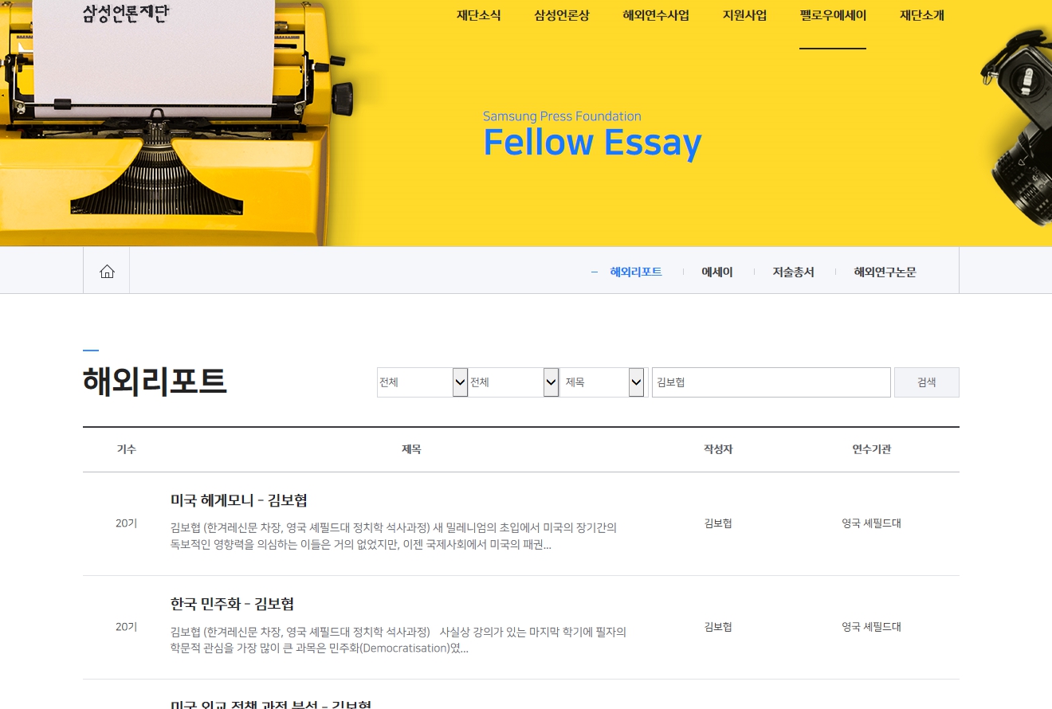The width and height of the screenshot is (1052, 709).
Task: Expand the first 전체 dropdown
Action: pos(422,382)
